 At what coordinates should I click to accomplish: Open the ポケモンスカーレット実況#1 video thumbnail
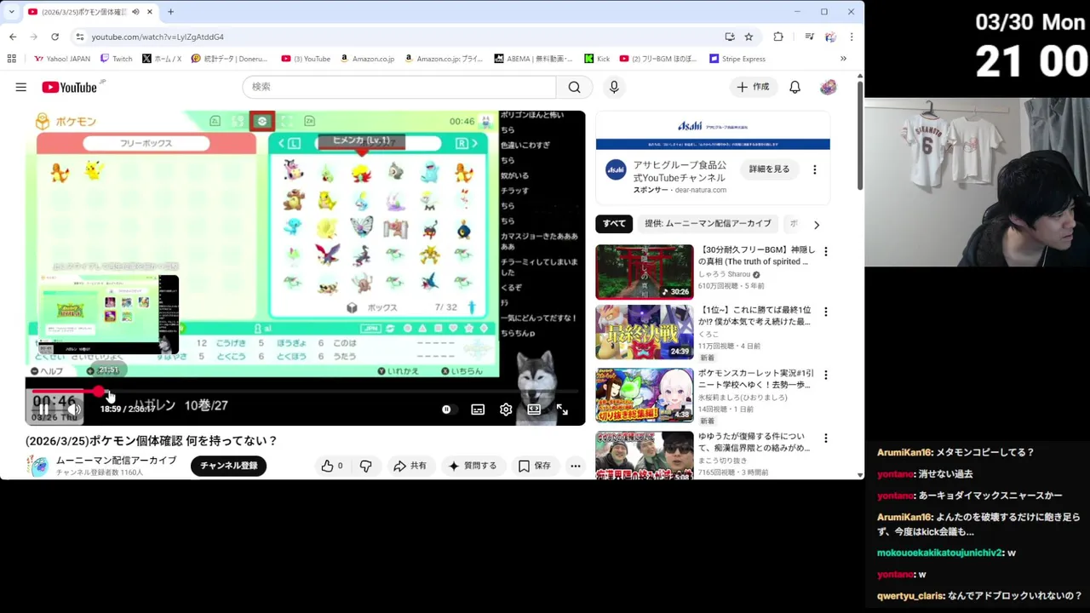[x=644, y=395]
